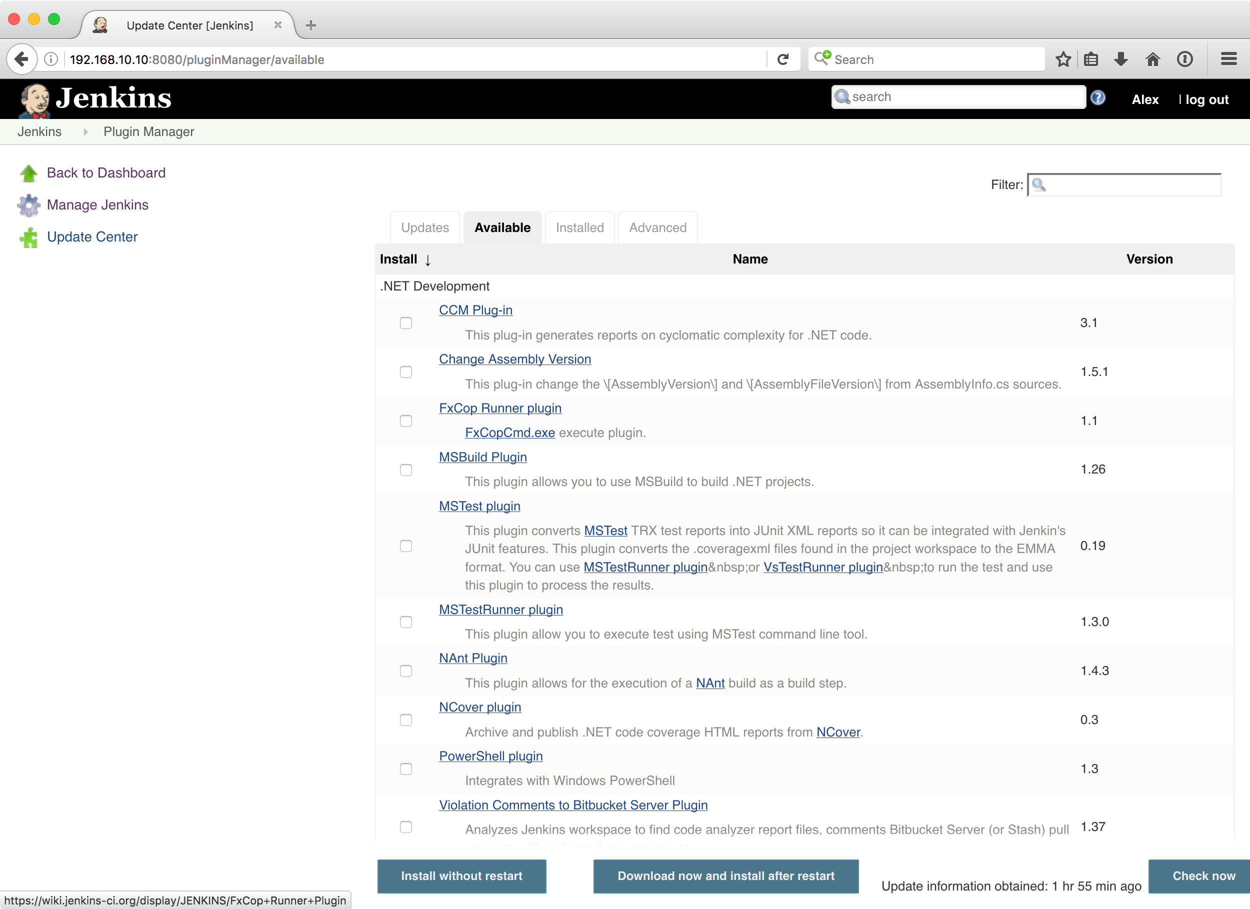Check the MSTestRunner plugin checkbox
Screen dimensions: 1250x909
pos(405,622)
